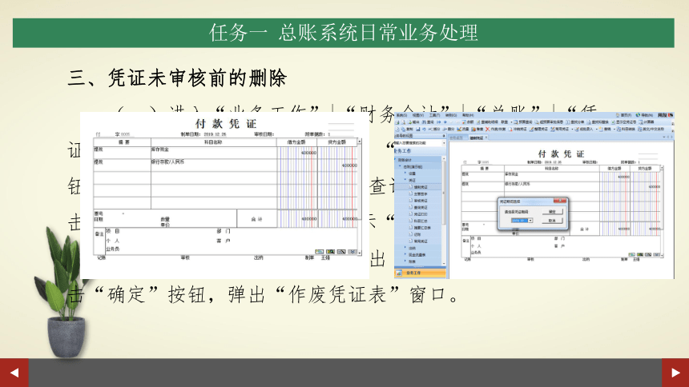Click the function search input field

tap(417, 143)
